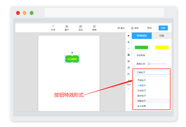
Task: Save the project with 保存
Action: tap(135, 28)
